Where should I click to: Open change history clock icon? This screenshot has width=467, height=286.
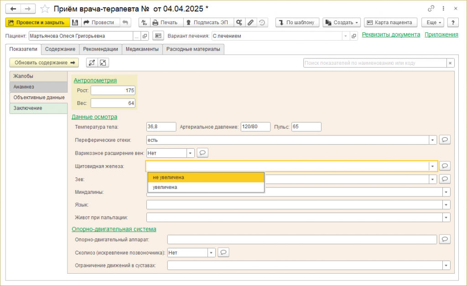coord(262,22)
